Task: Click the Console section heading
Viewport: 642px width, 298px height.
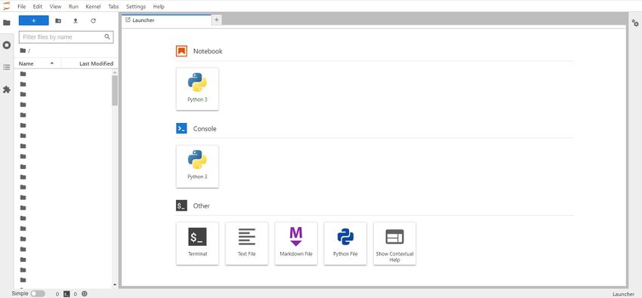Action: 205,128
